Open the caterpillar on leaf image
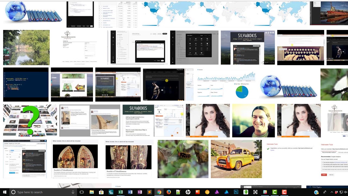 click(183, 159)
